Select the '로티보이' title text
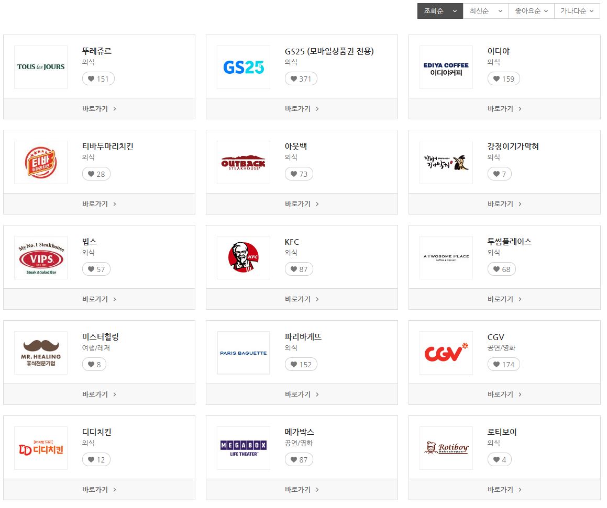The width and height of the screenshot is (607, 508). point(502,432)
